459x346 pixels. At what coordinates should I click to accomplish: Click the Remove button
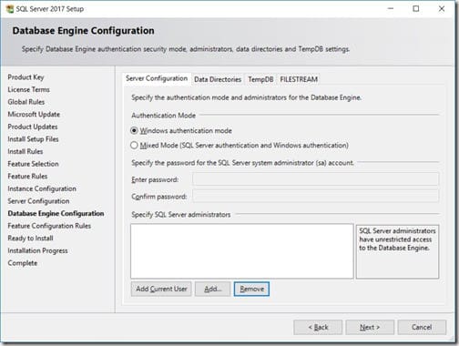tap(251, 289)
